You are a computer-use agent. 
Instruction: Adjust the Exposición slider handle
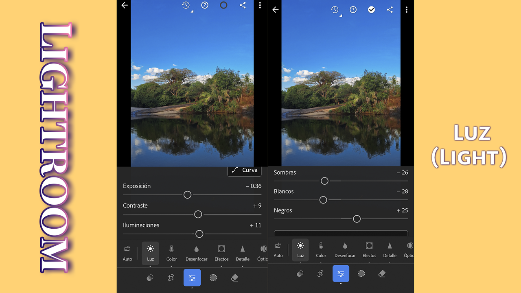(187, 195)
